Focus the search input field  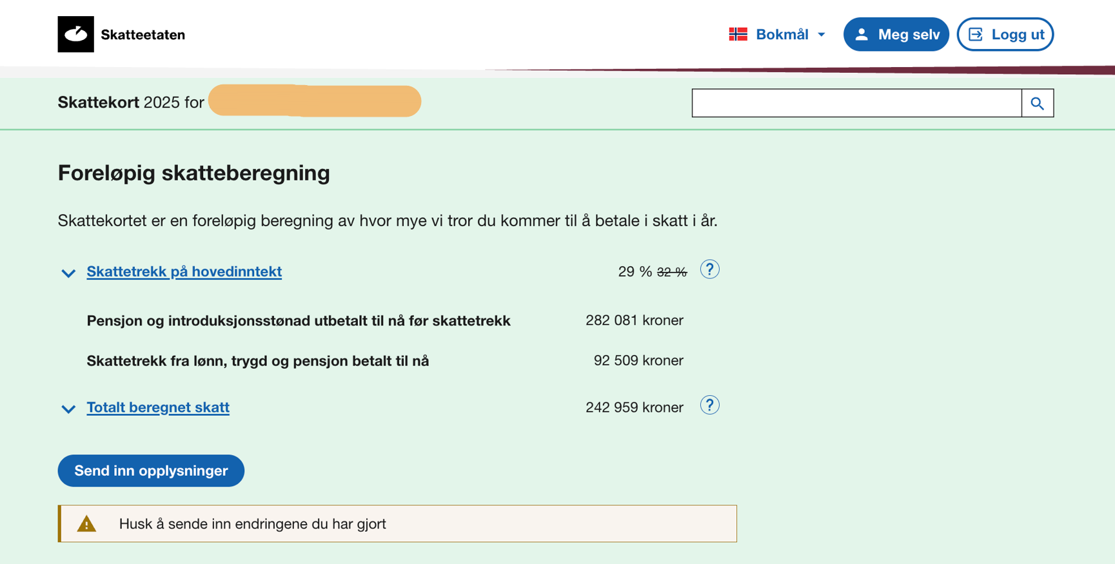[x=856, y=103]
